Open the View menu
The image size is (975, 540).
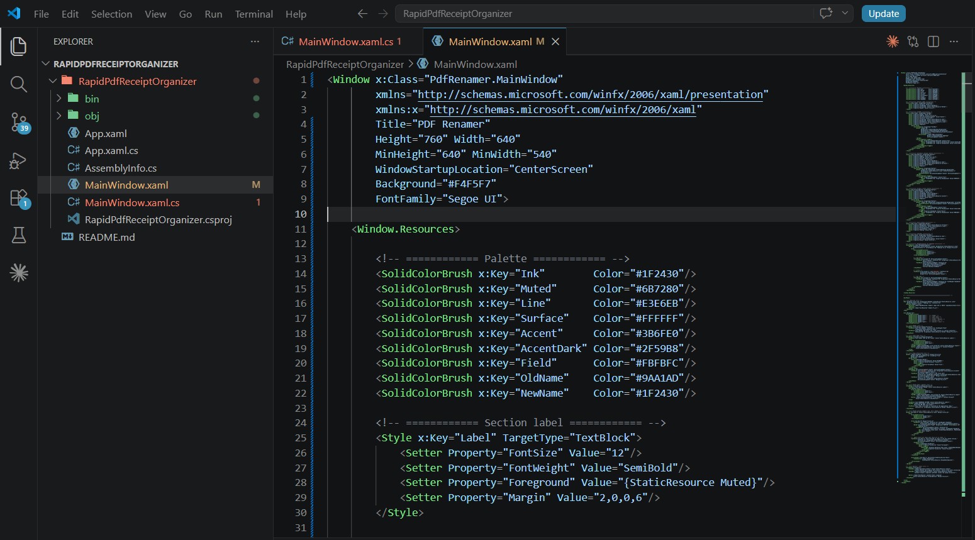155,14
